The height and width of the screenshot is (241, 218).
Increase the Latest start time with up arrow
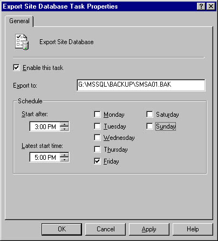coord(64,155)
